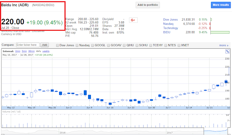Click the range slider window in overview timeline

click(x=216, y=131)
